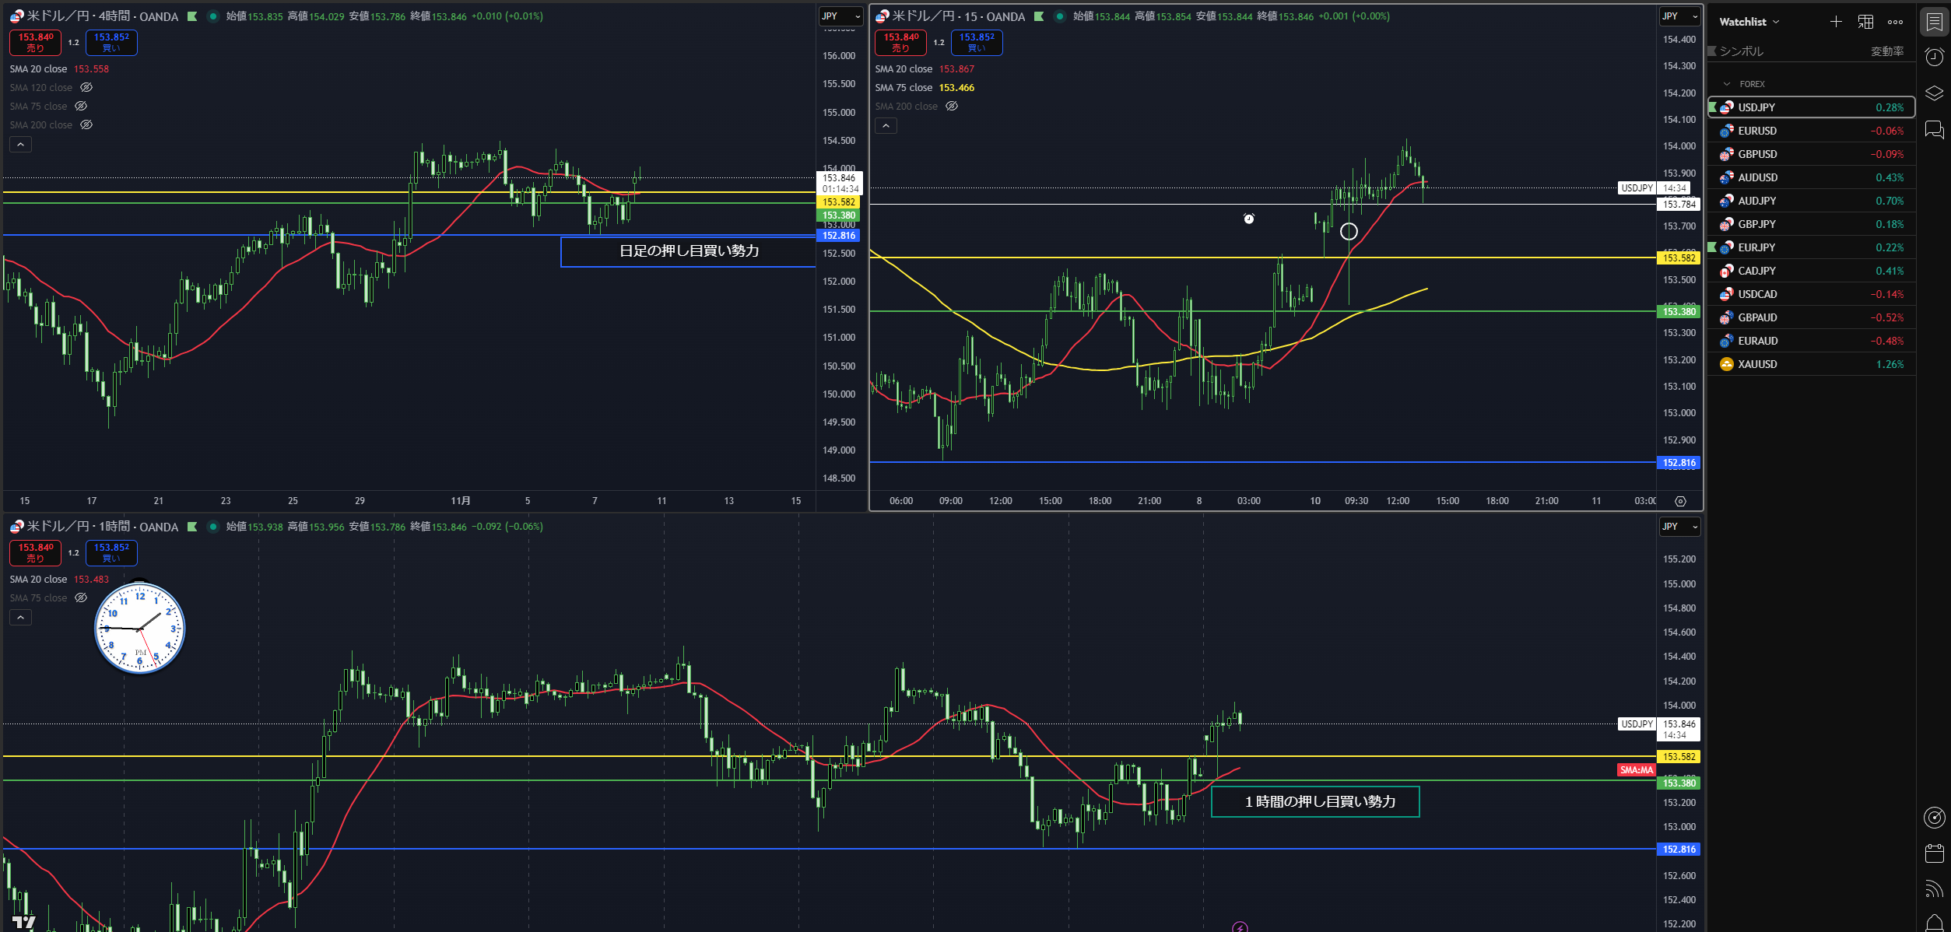
Task: Open the Alerts panel clock icon
Action: coord(1934,57)
